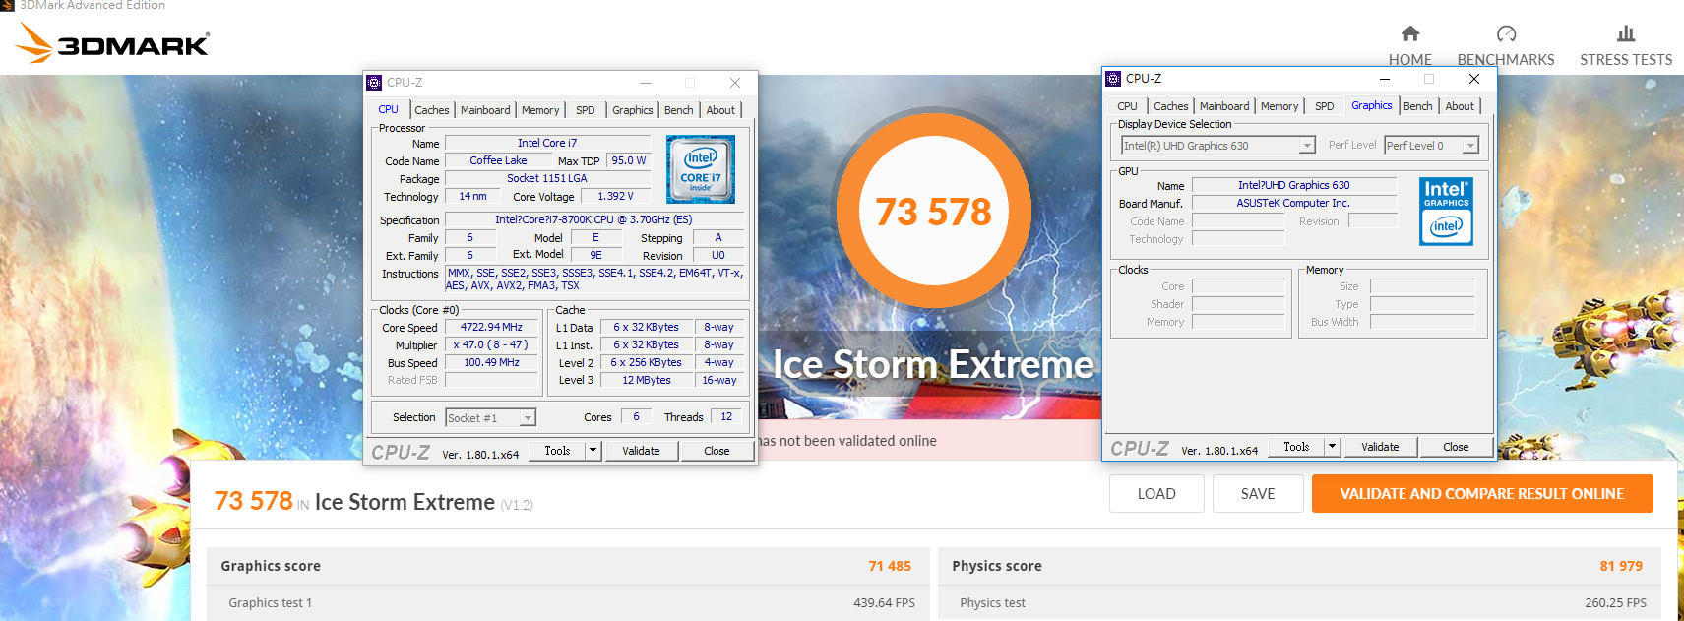
Task: Open Caches tab in right CPU-Z
Action: coord(1171,106)
